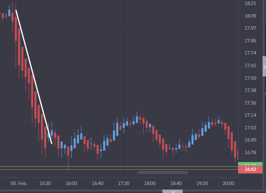Screen dimensions: 266x193
Task: Click the 17.02 price axis label
Action: point(250,128)
